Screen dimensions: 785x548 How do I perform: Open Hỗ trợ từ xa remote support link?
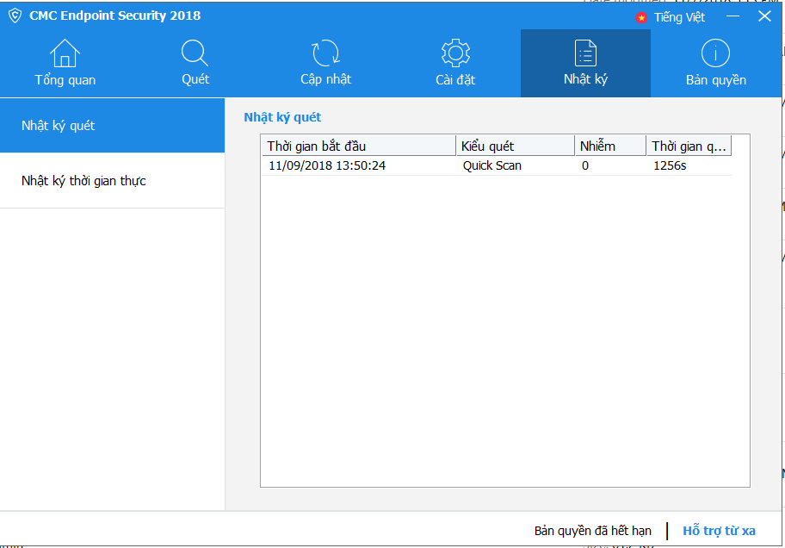pos(719,531)
